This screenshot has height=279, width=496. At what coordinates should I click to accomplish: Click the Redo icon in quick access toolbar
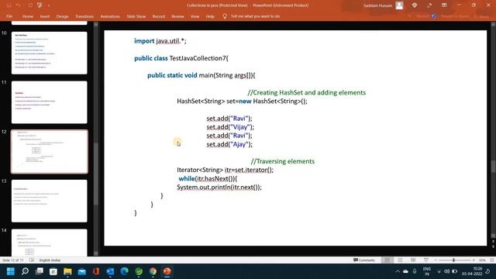[30, 5]
